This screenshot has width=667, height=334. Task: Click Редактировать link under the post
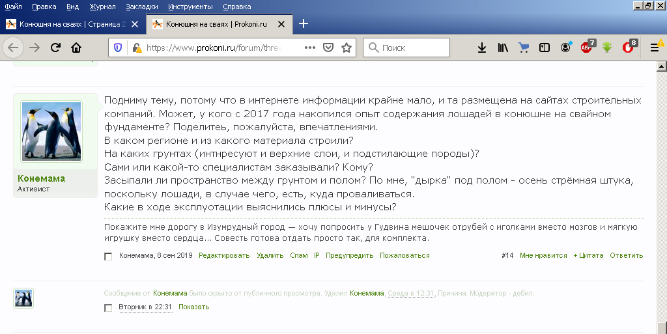[224, 255]
